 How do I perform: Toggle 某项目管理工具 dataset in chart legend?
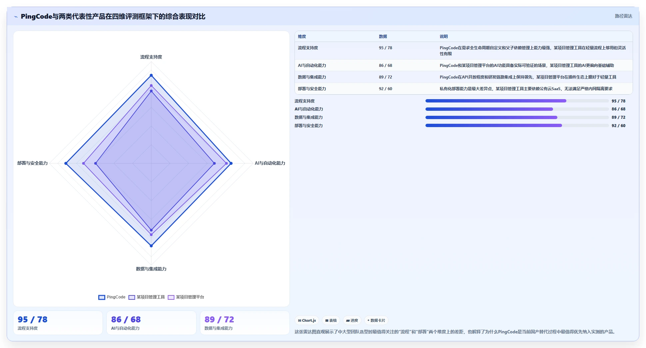pyautogui.click(x=147, y=297)
